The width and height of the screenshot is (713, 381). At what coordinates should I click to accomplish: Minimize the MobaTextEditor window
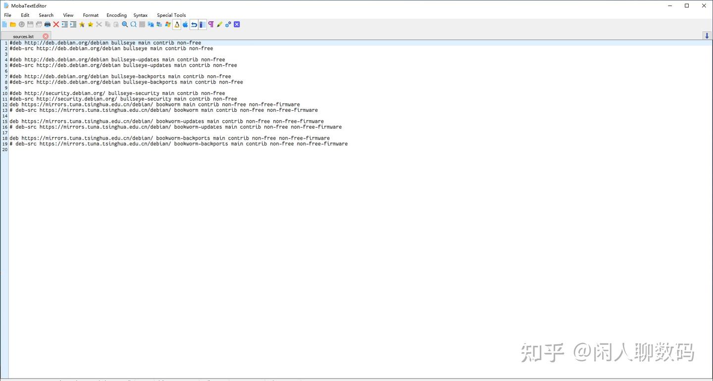pos(669,5)
